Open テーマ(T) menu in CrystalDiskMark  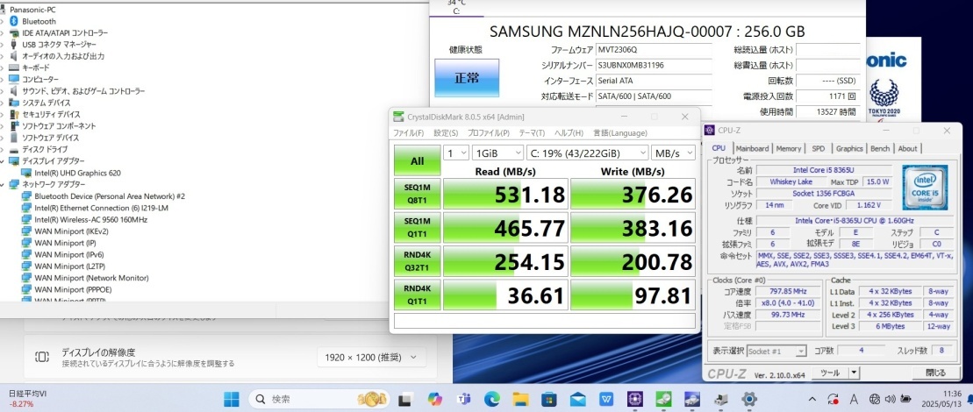[532, 133]
